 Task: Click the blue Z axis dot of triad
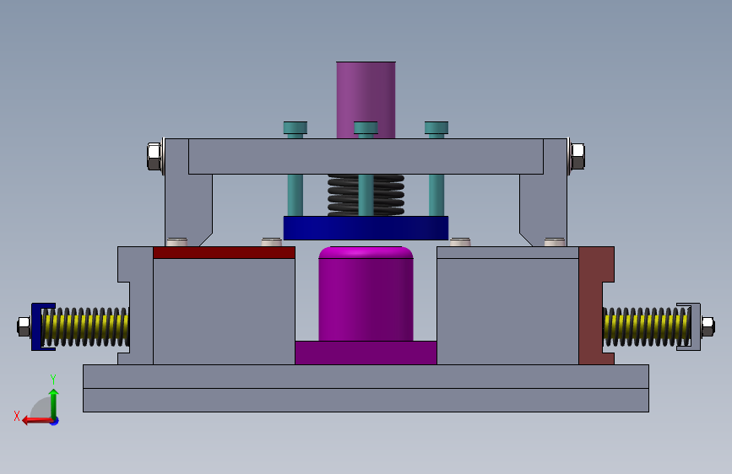(55, 421)
